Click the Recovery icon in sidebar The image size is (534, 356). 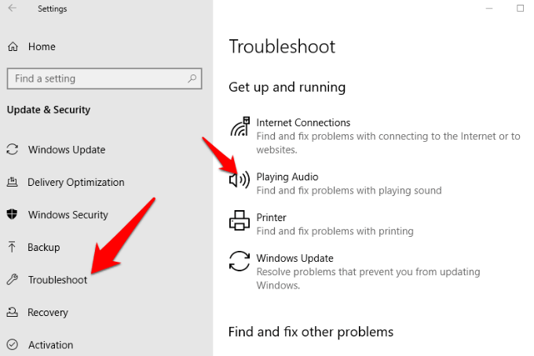pos(13,313)
